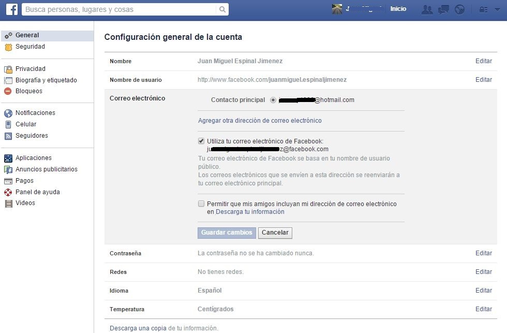Go to Inicio in the top bar

[x=398, y=9]
